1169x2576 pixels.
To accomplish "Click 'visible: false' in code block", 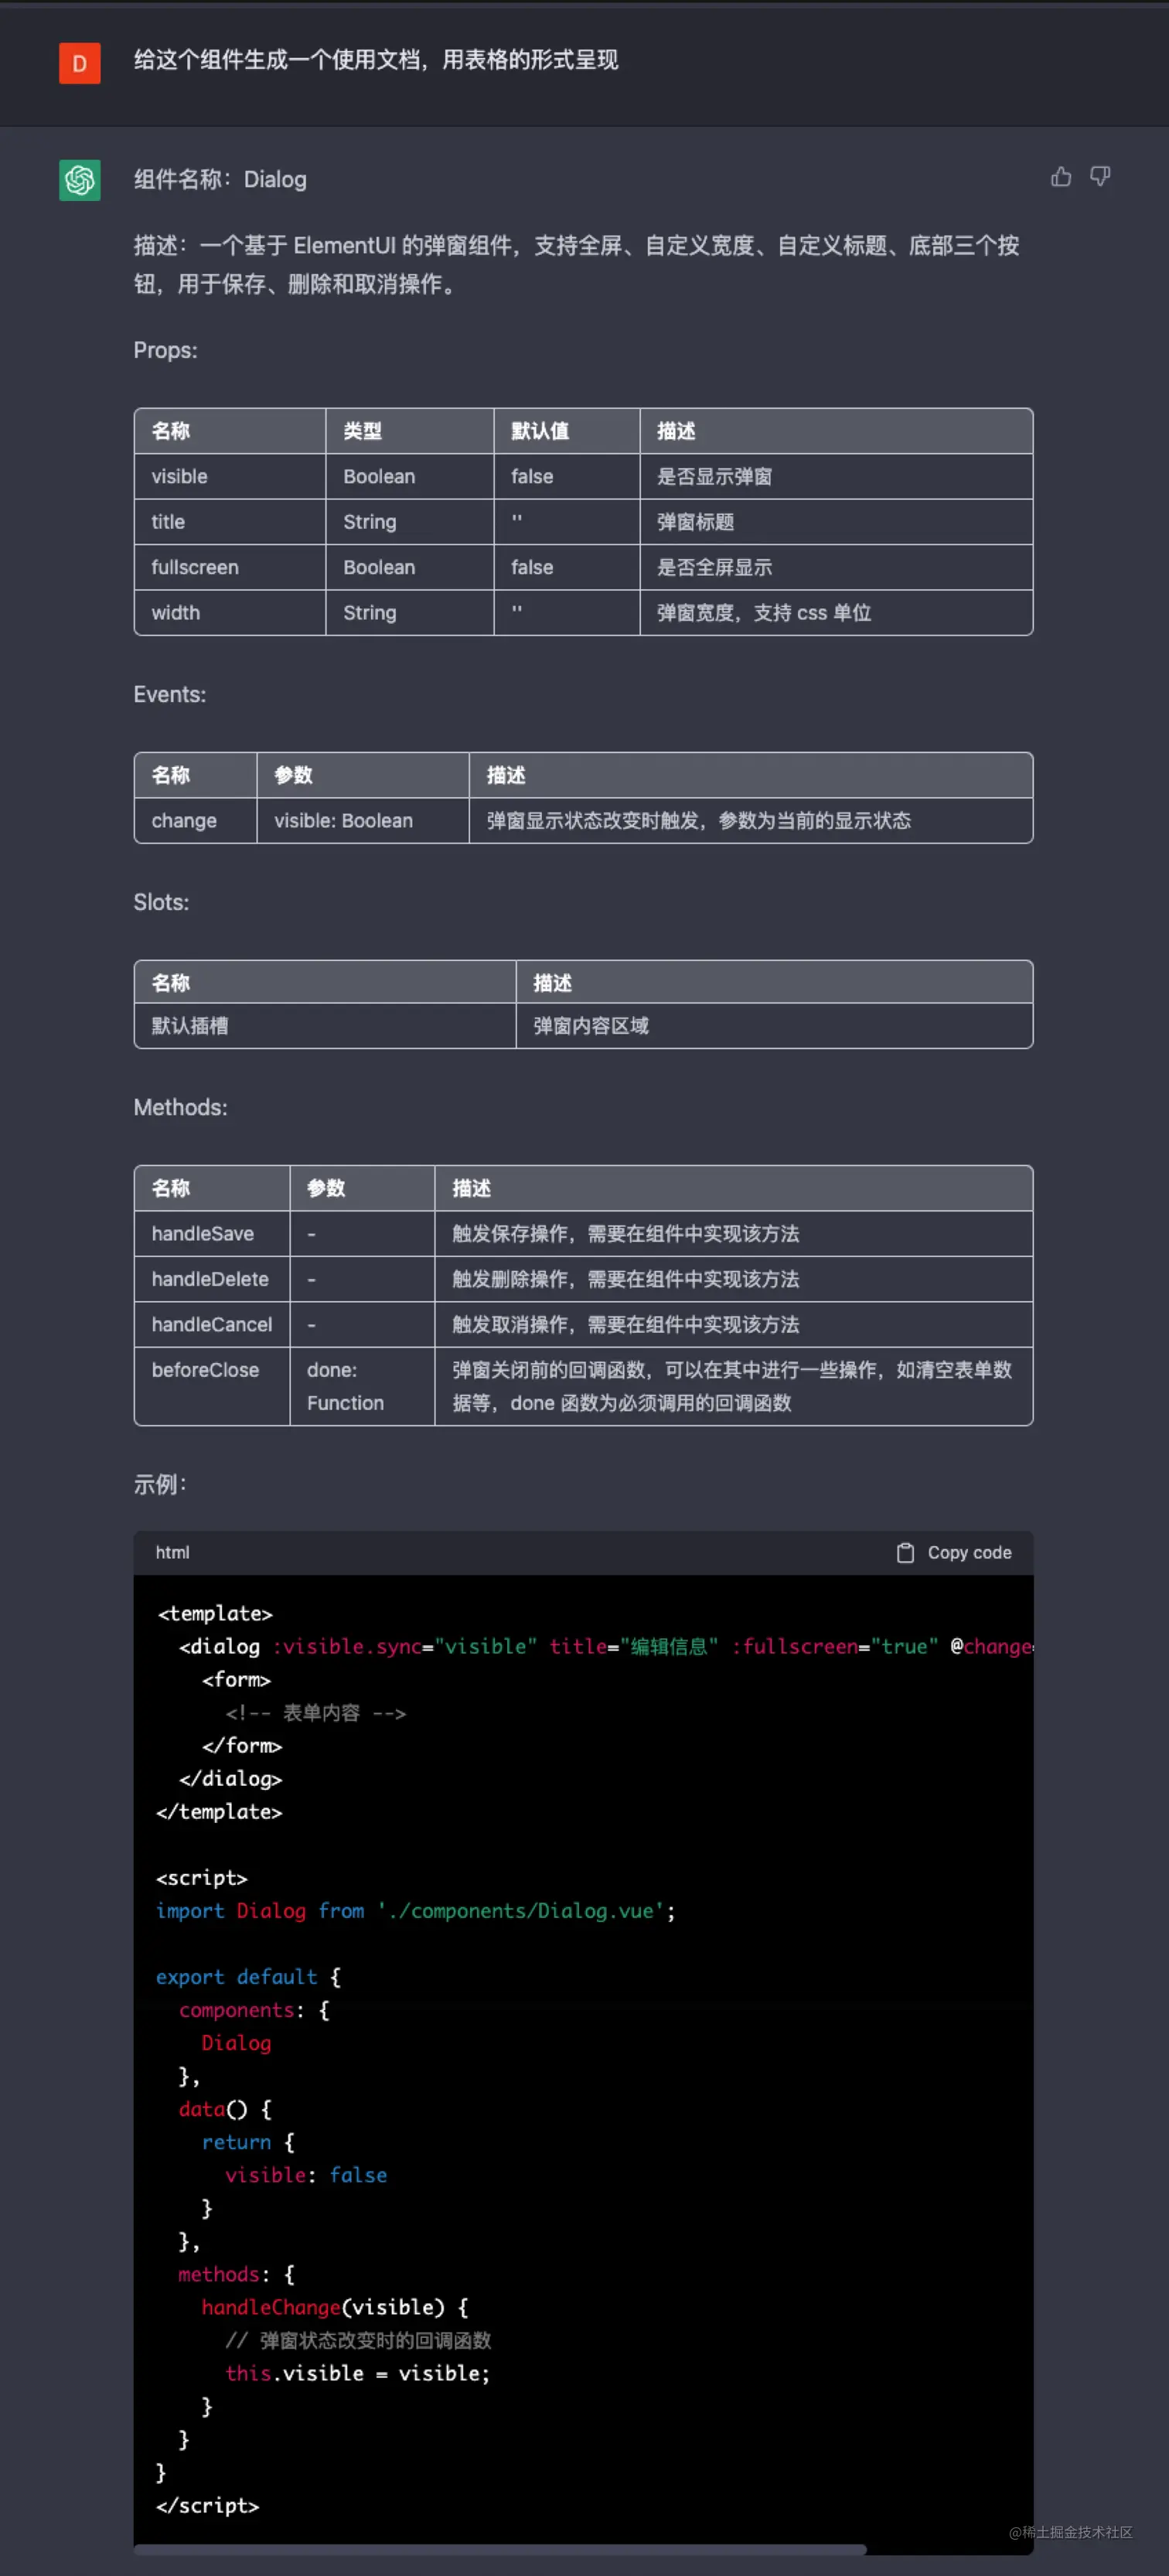I will pos(306,2175).
